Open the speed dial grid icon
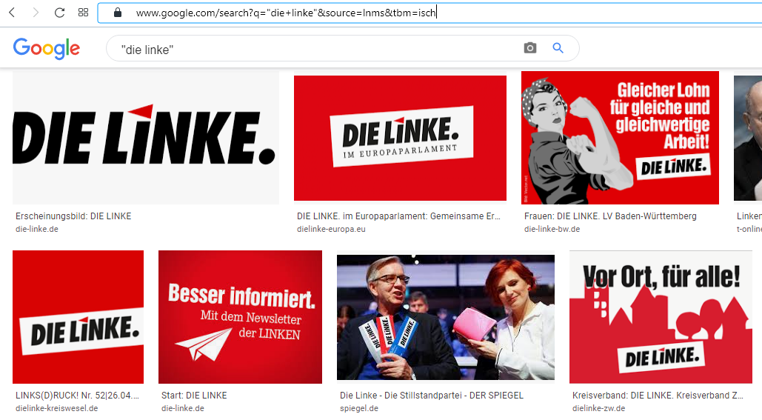762x420 pixels. coord(84,13)
